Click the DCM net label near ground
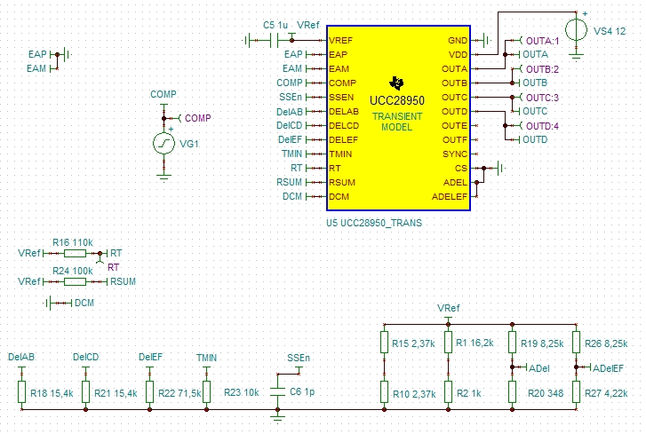 click(84, 304)
